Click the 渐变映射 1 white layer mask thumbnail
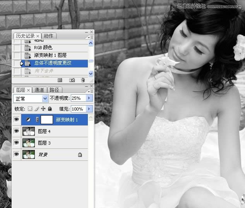This screenshot has height=208, width=245. pyautogui.click(x=47, y=120)
